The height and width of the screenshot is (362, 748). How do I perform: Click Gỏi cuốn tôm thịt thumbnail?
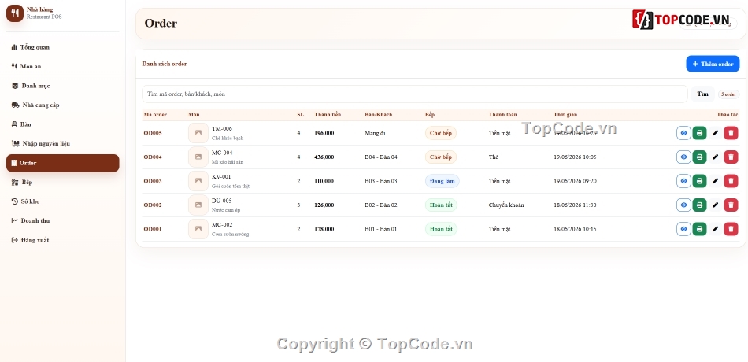click(x=198, y=181)
